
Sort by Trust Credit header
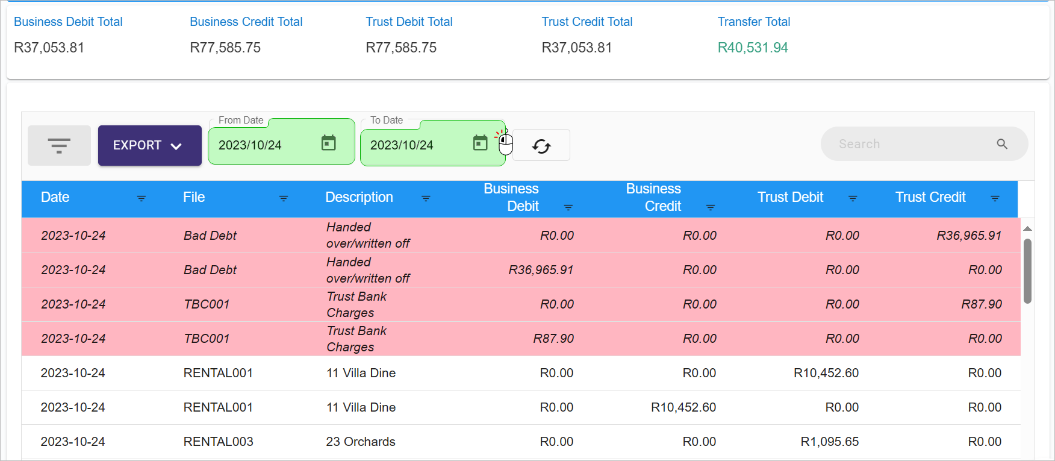click(x=930, y=197)
